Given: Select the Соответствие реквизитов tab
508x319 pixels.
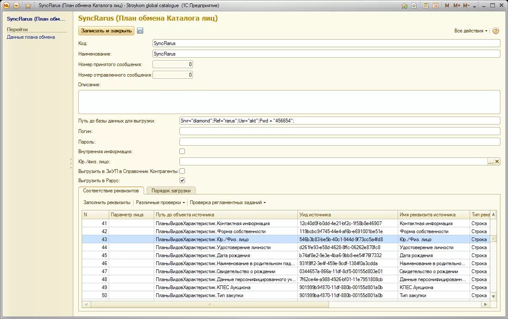Looking at the screenshot, I should [x=111, y=191].
